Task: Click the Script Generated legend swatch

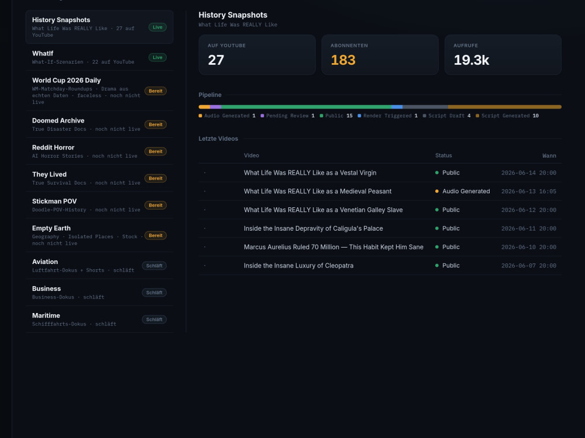Action: click(x=477, y=116)
